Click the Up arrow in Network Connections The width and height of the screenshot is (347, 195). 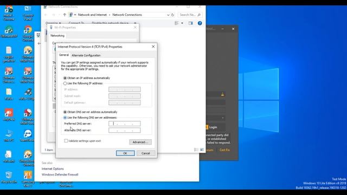65,15
